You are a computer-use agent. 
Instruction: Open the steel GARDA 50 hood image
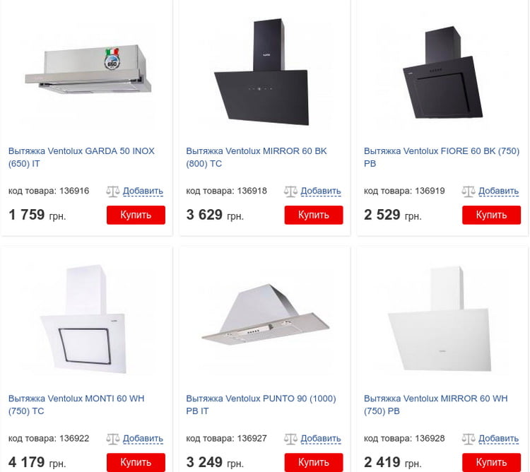click(88, 69)
